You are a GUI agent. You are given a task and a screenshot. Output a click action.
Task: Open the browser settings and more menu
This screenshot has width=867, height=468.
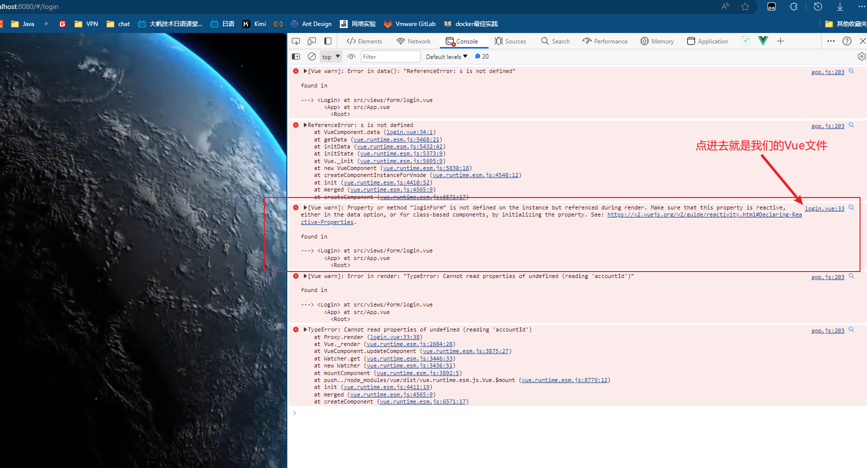(862, 6)
